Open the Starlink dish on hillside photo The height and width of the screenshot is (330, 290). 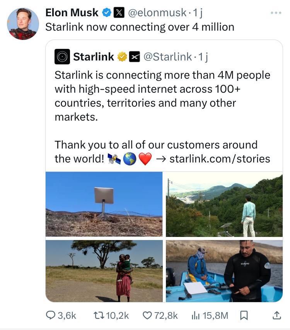(104, 204)
